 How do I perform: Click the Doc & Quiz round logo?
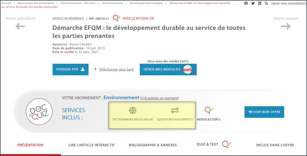pyautogui.click(x=39, y=112)
